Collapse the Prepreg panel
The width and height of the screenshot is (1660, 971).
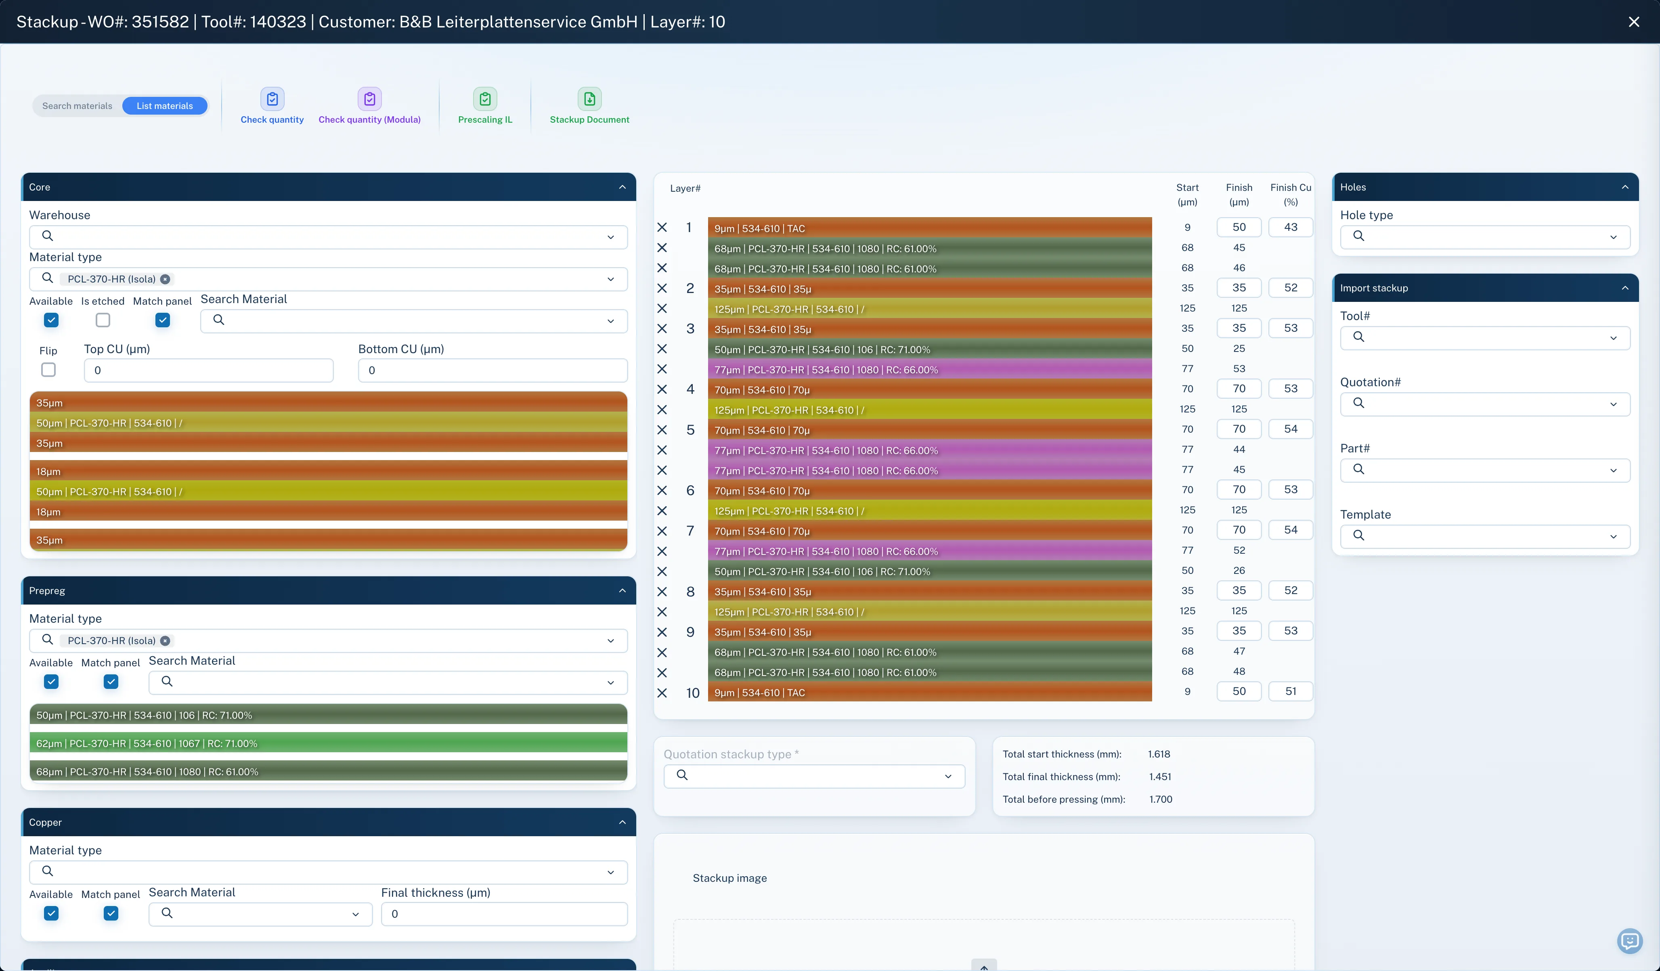[x=622, y=591]
